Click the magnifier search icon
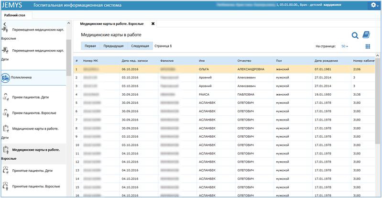382x198 pixels. point(355,35)
